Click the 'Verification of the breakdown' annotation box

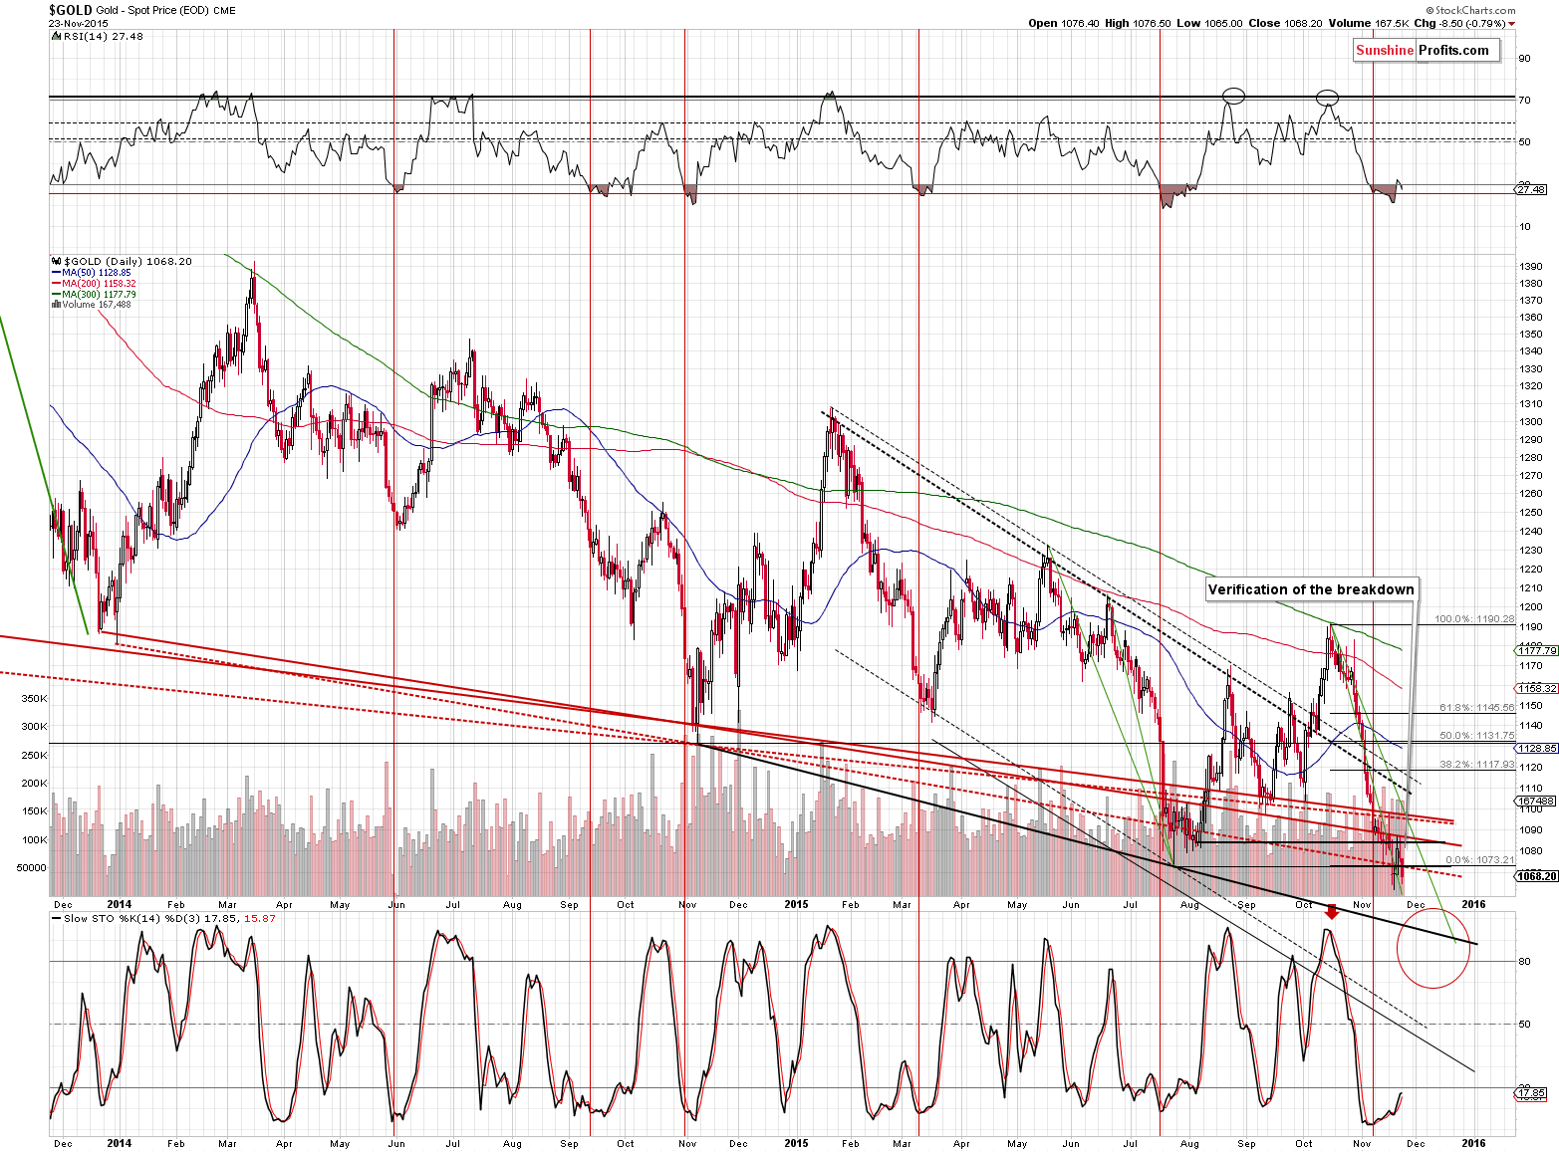[x=1311, y=589]
